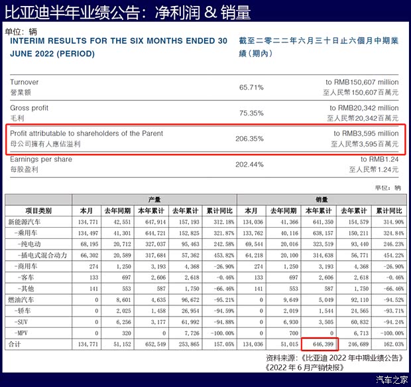411x387 pixels.
Task: Click the -其他 row label
Action: 26,289
